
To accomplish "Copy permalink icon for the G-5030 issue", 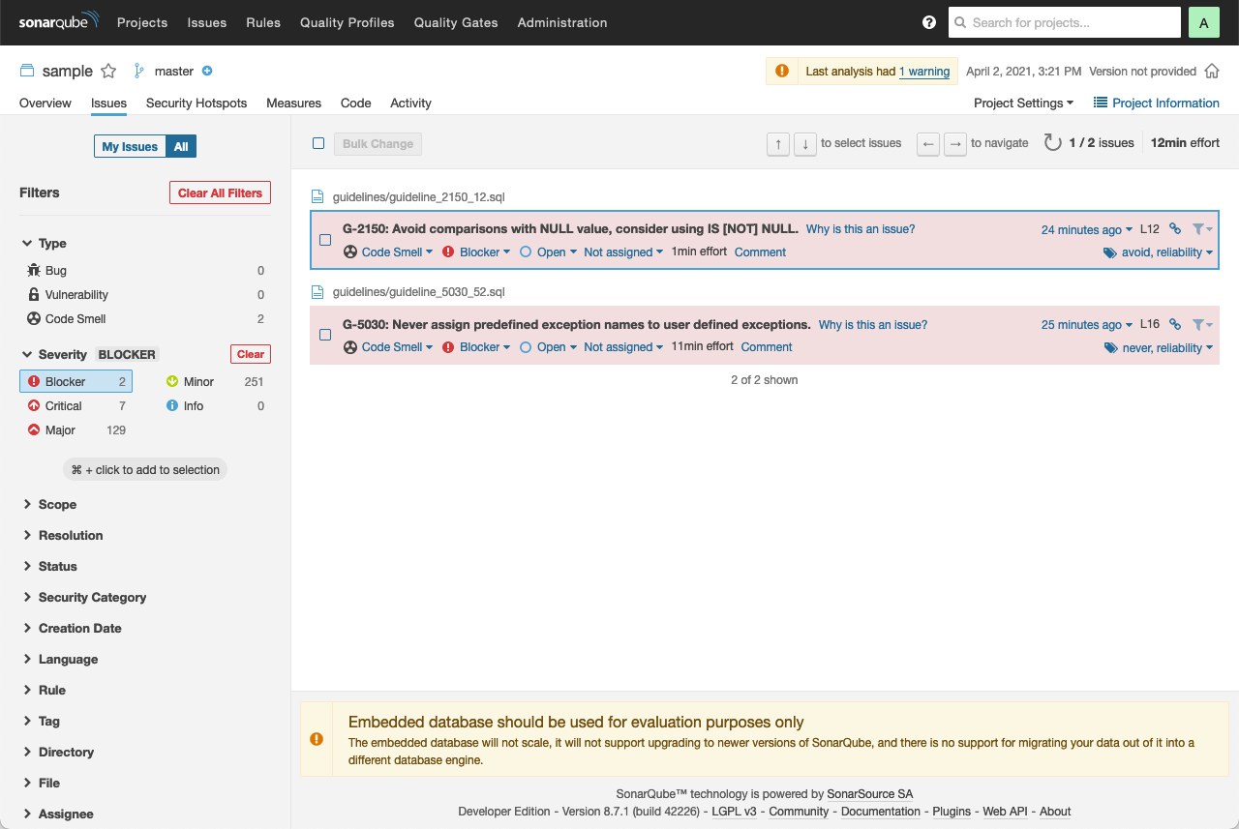I will pos(1175,324).
